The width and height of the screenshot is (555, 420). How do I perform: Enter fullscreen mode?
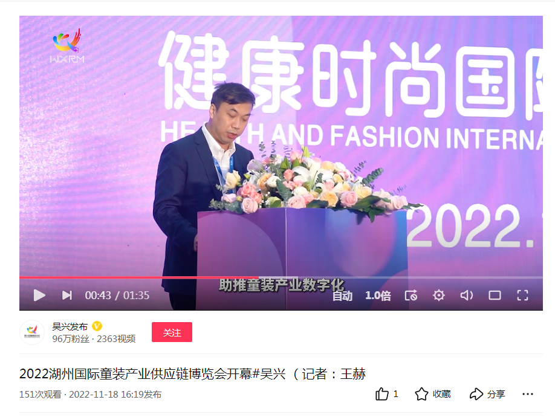522,296
